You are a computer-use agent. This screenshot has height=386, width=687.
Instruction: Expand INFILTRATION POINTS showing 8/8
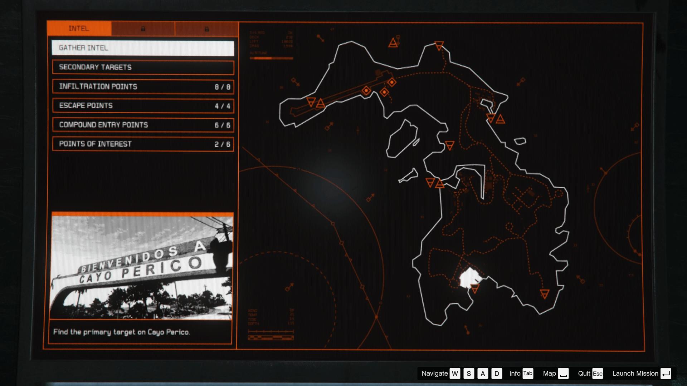[143, 86]
